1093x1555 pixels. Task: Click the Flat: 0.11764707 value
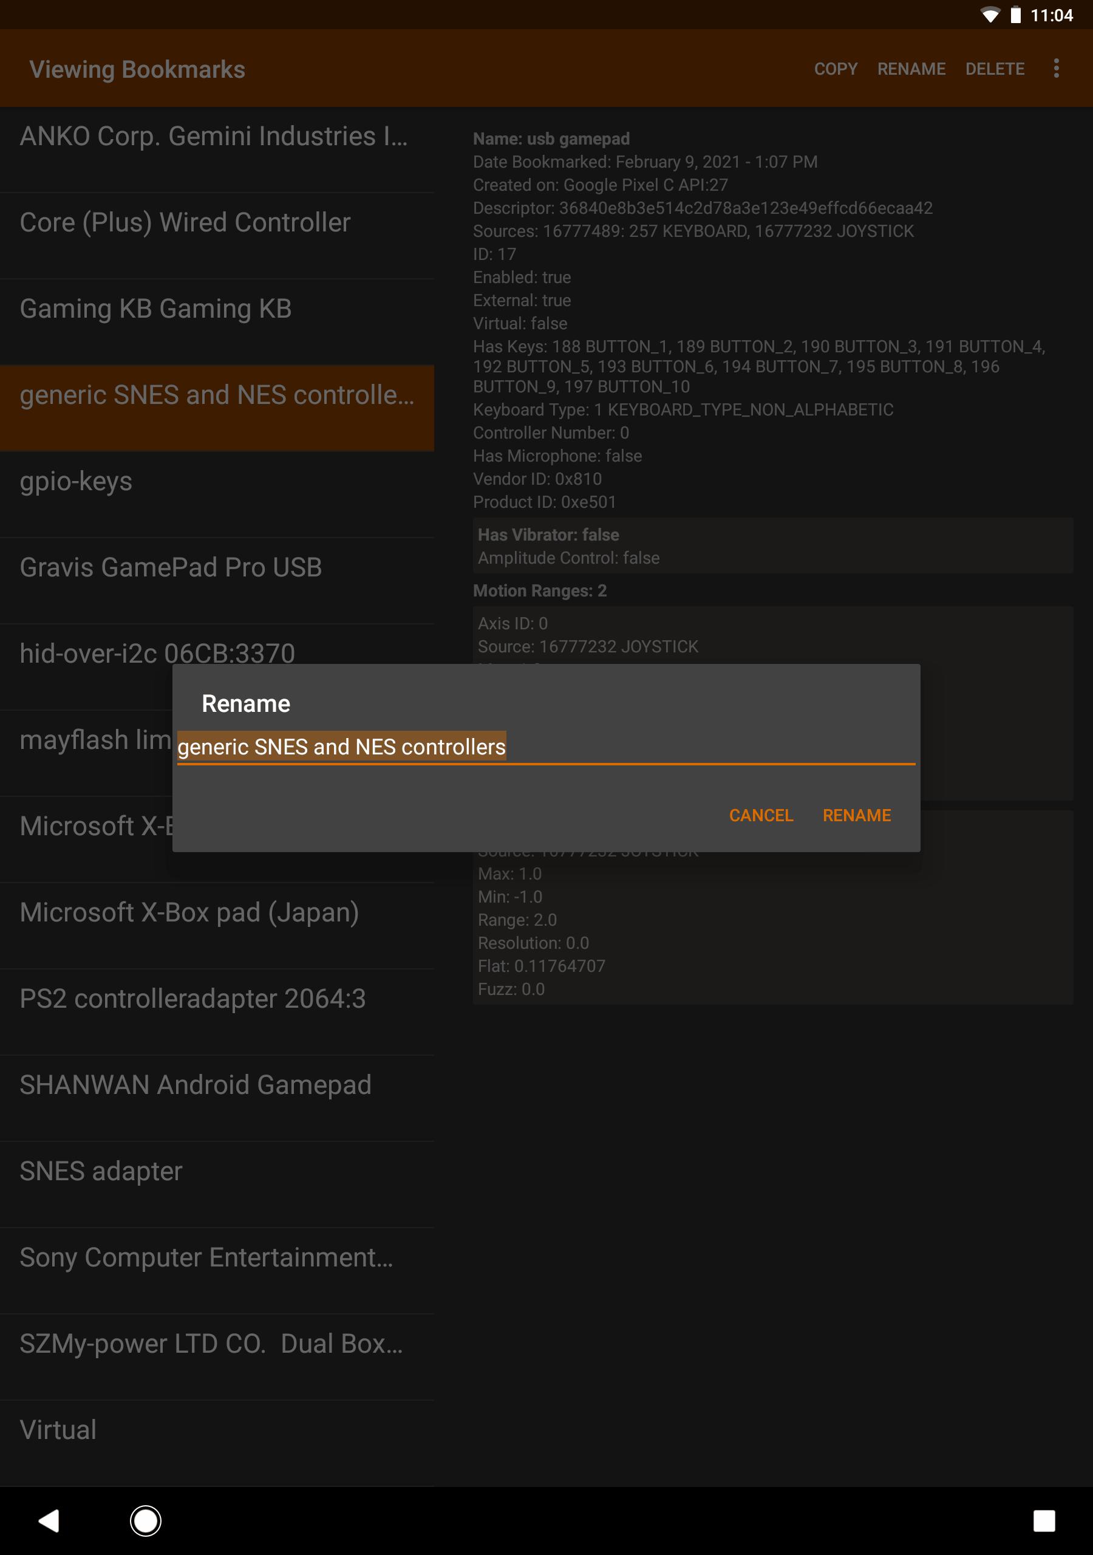pos(542,966)
